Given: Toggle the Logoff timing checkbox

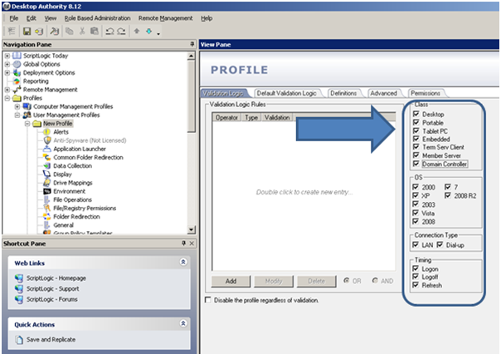Looking at the screenshot, I should [x=416, y=277].
